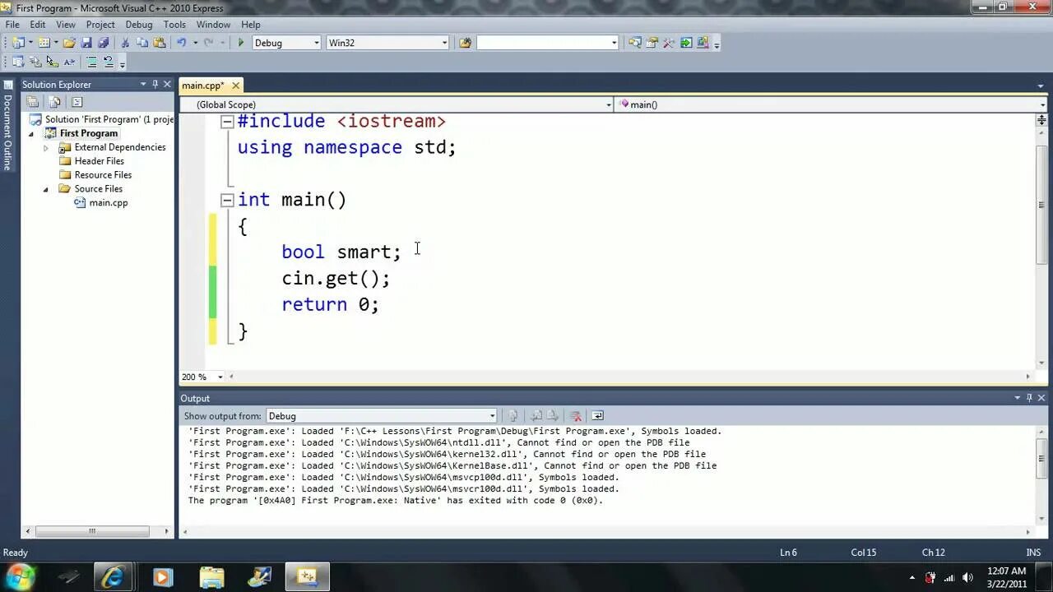
Task: Select the Resource Files folder
Action: click(103, 175)
